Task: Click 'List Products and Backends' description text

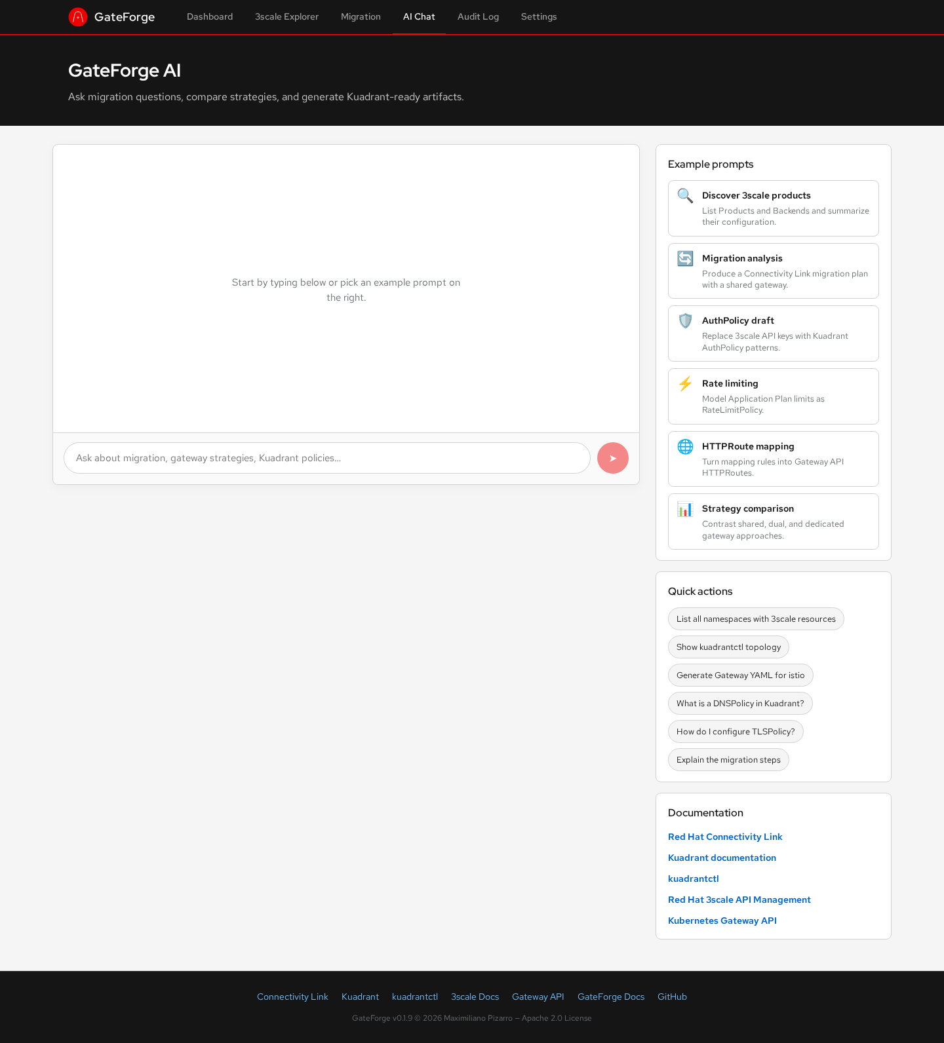Action: coord(785,216)
